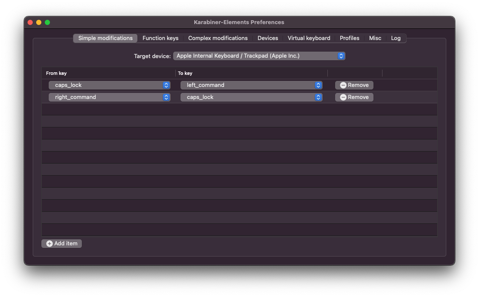Open the Function keys tab
Viewport: 479px width, 297px height.
(x=160, y=38)
